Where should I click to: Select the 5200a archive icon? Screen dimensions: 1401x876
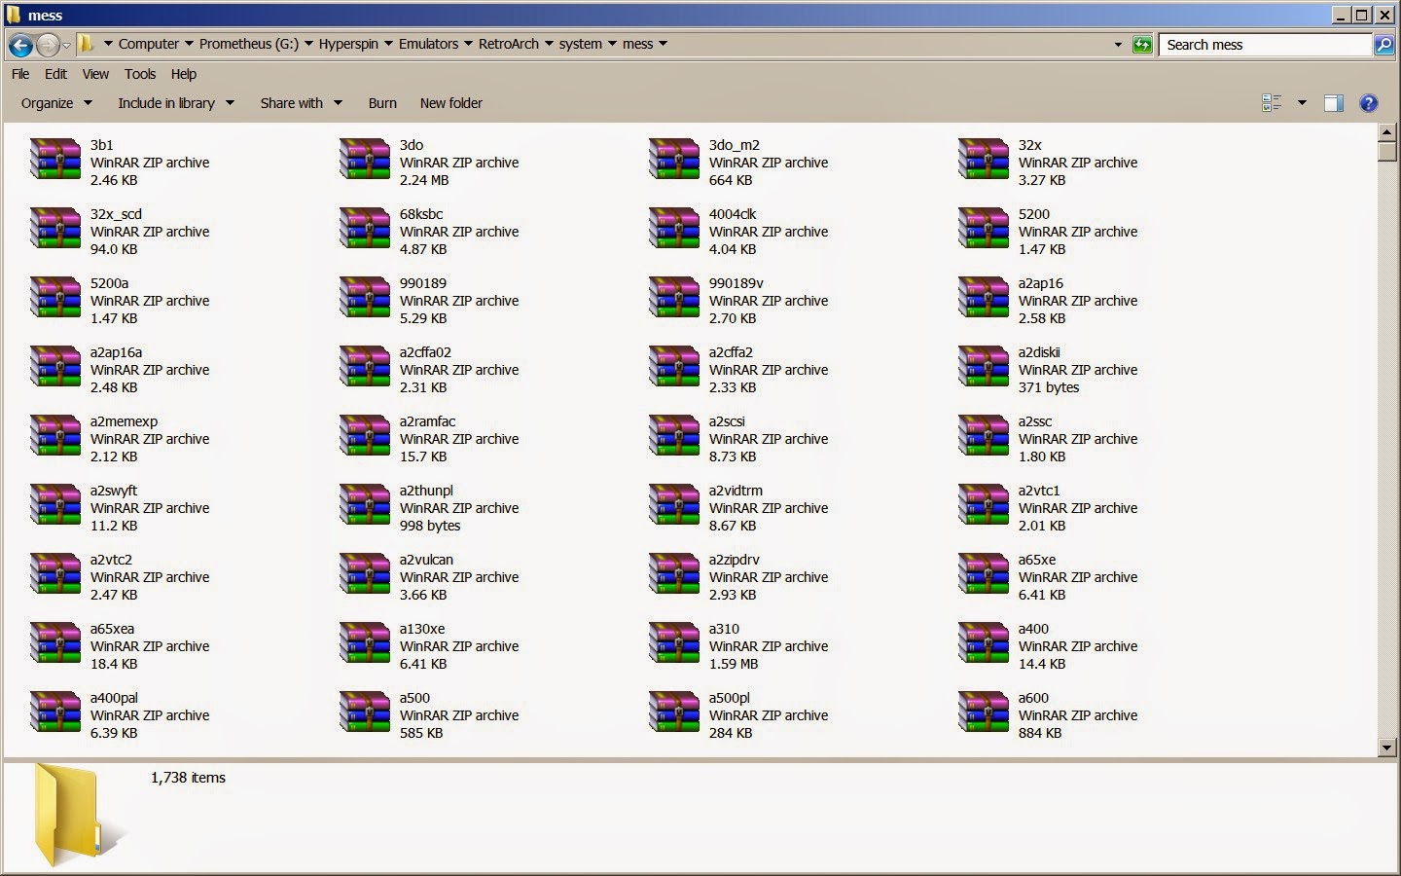[55, 299]
